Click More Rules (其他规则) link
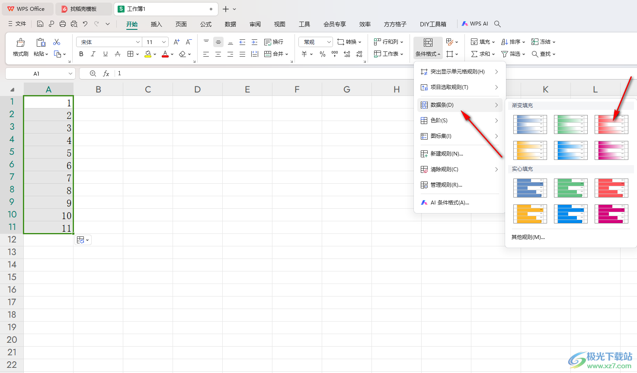Screen dimensions: 637x373 point(528,237)
